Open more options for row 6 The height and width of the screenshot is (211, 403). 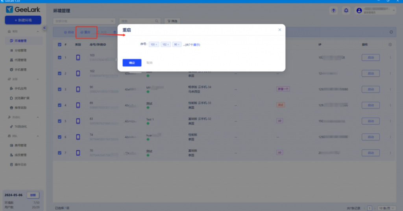[x=390, y=137]
